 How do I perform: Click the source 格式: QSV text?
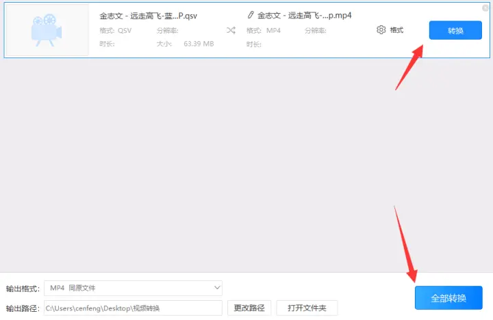(116, 31)
